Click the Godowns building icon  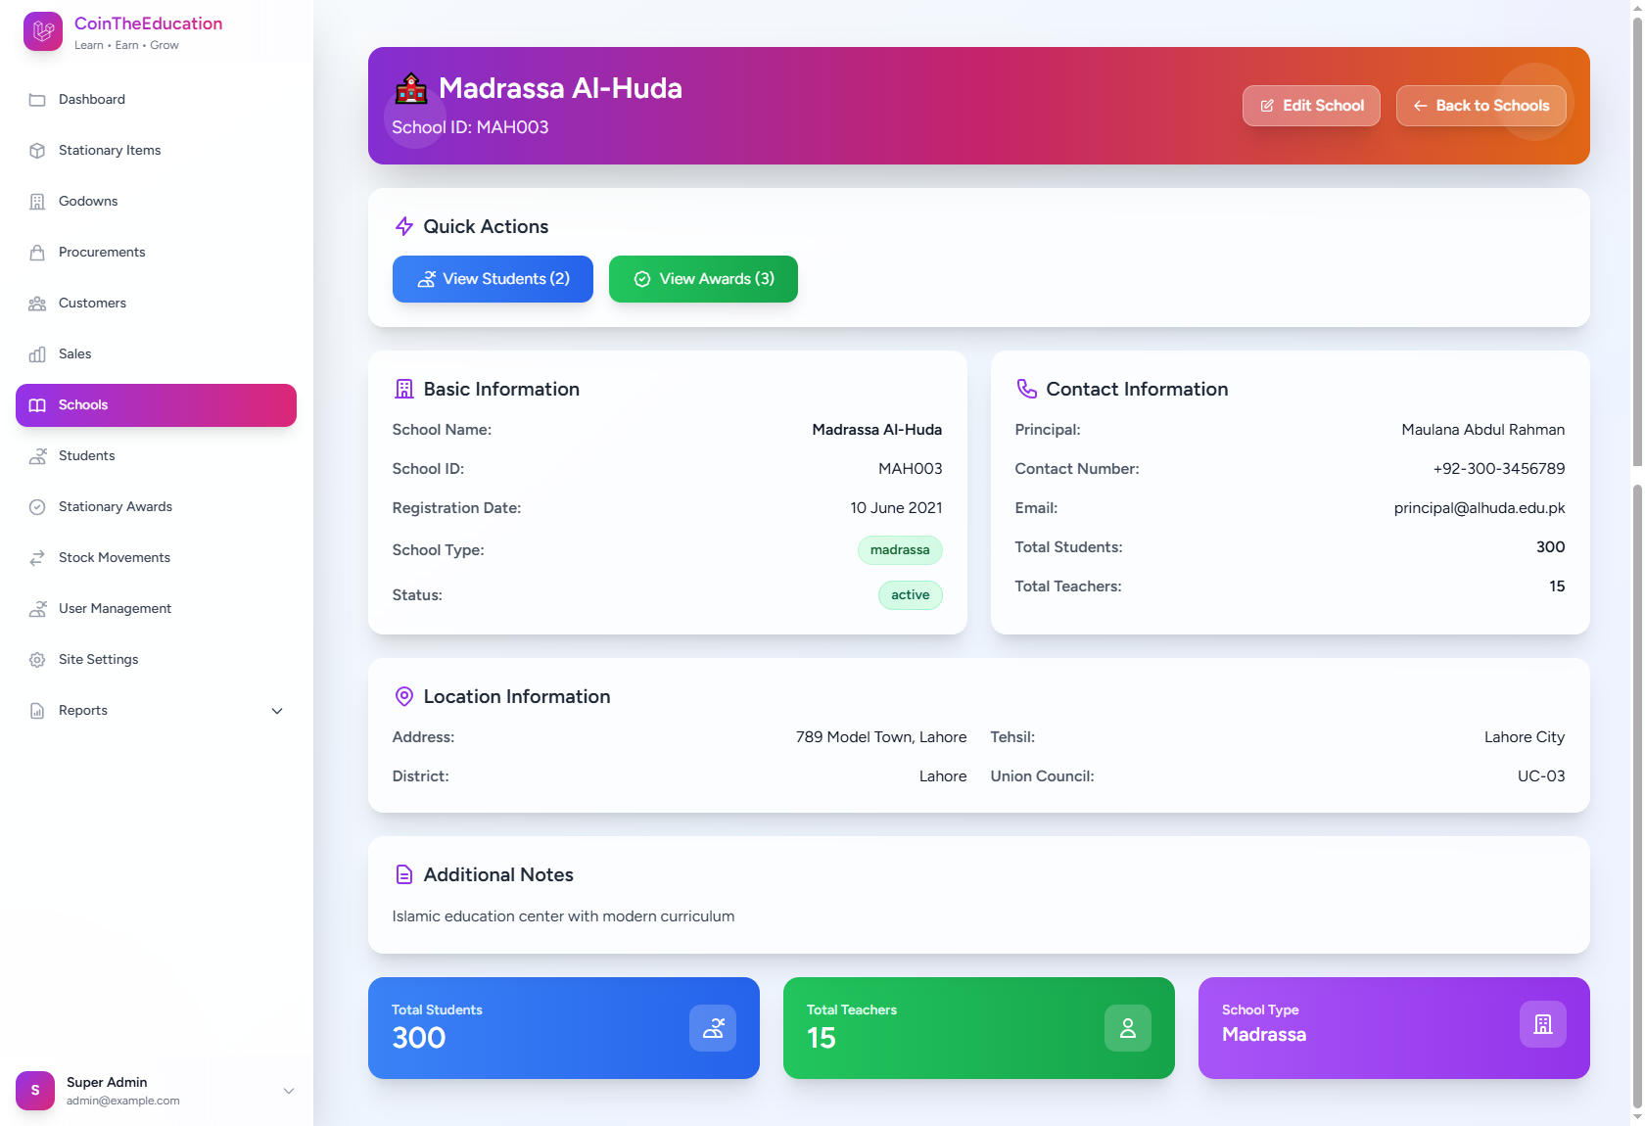[37, 202]
